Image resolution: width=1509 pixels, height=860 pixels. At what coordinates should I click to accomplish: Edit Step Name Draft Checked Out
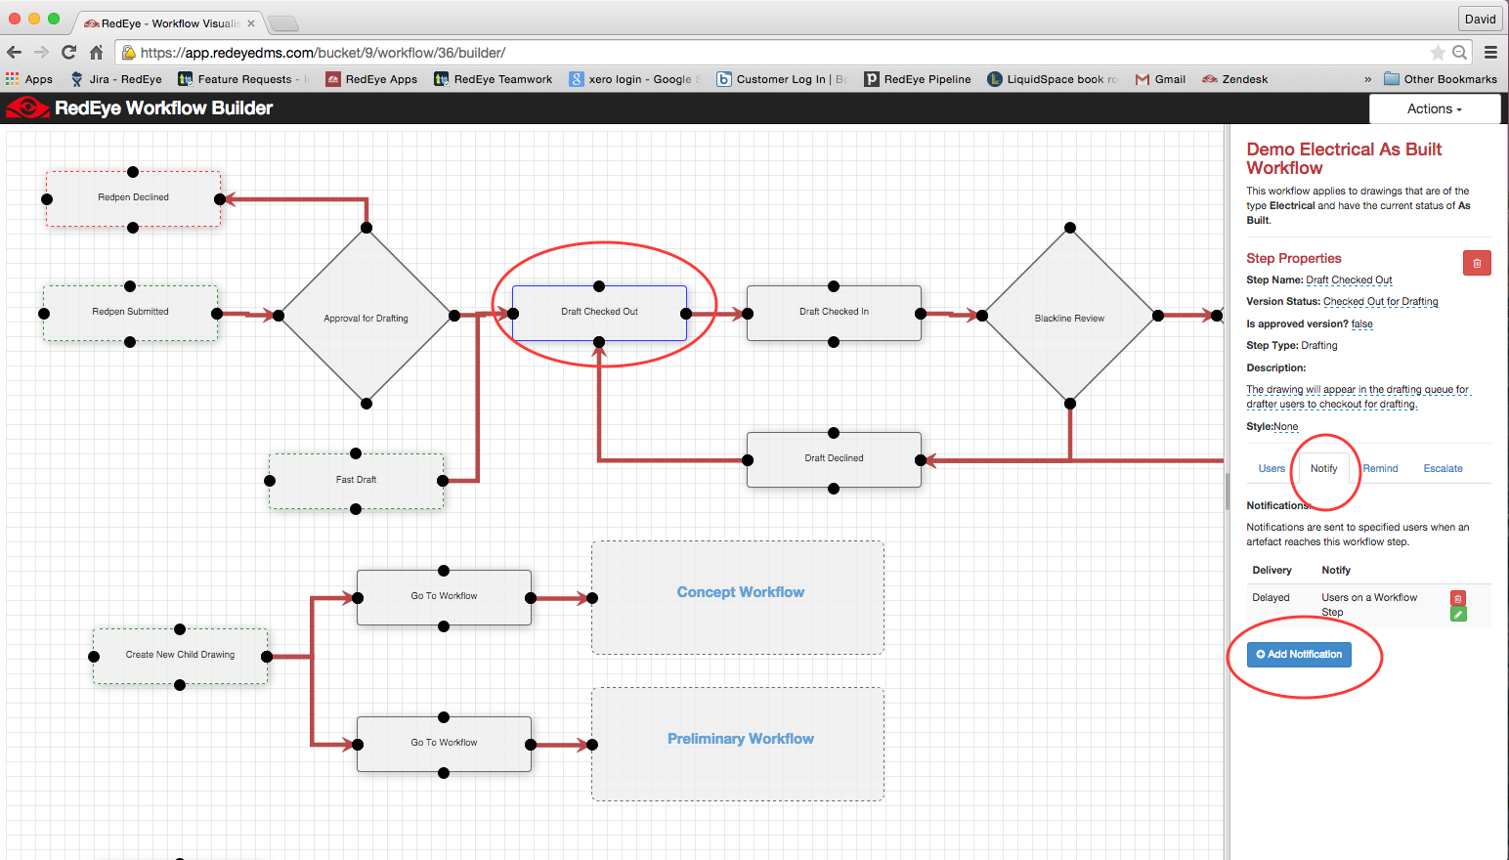(x=1349, y=280)
